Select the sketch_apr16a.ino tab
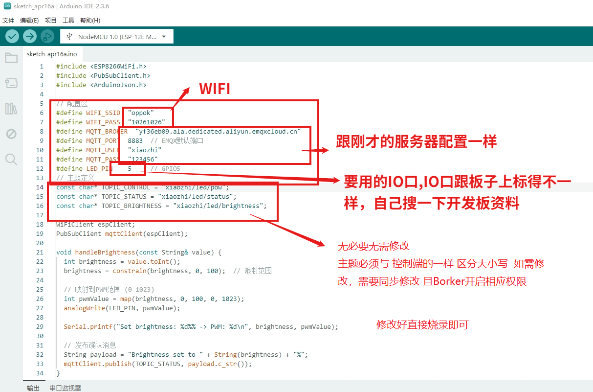593x392 pixels. pos(52,54)
